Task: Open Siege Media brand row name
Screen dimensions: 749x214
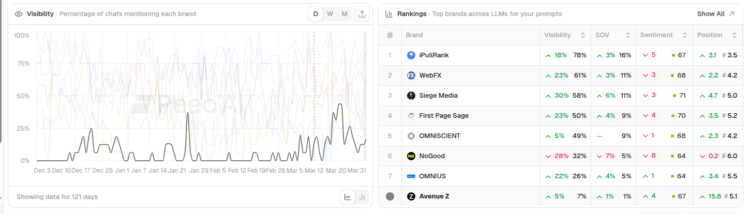Action: [x=439, y=96]
